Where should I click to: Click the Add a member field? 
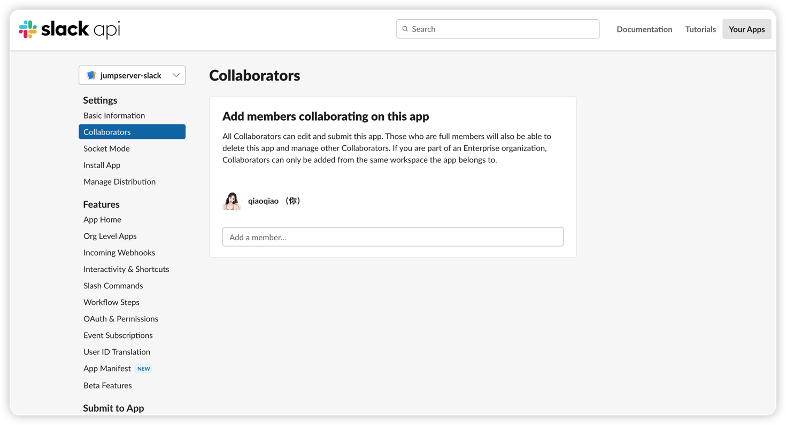pyautogui.click(x=393, y=237)
